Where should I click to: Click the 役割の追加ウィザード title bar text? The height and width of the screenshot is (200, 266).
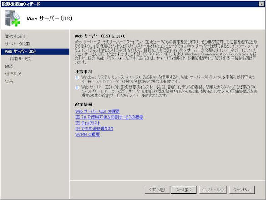pyautogui.click(x=21, y=4)
